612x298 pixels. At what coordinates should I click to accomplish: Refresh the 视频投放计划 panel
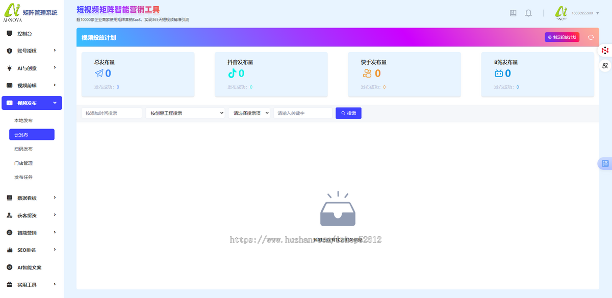591,37
